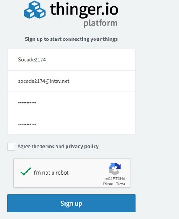Click the green reCAPTCHA checkmark
Viewport: 179px width, 219px height.
point(25,171)
